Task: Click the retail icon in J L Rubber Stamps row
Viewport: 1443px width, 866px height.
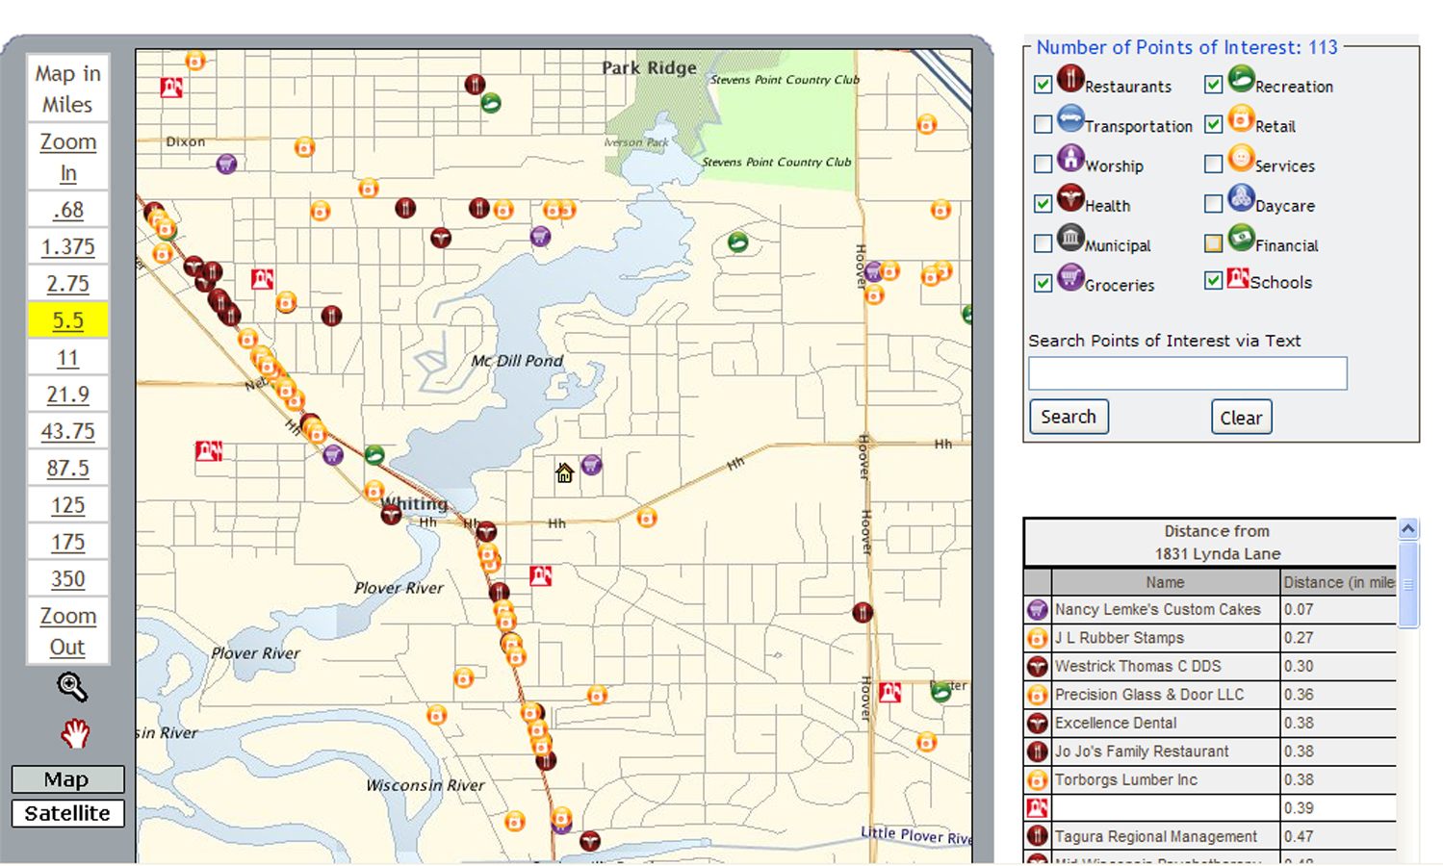Action: pyautogui.click(x=1037, y=638)
